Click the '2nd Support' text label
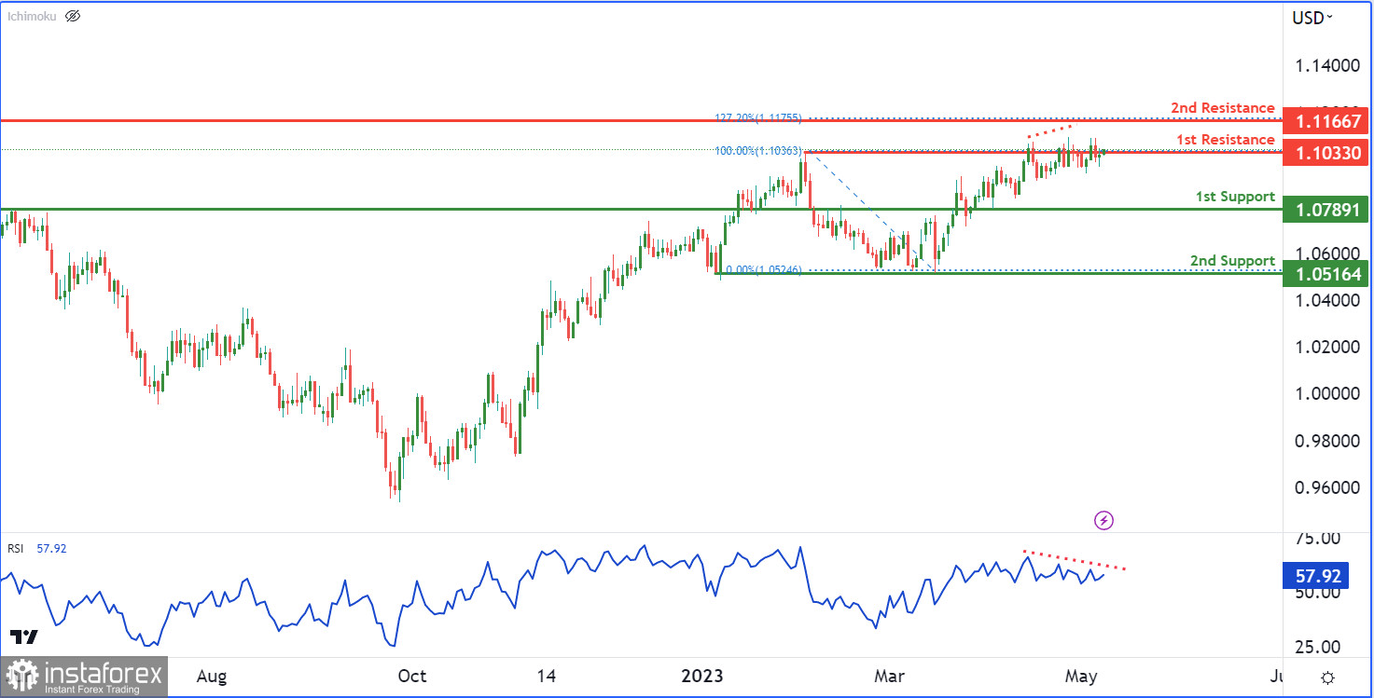The image size is (1374, 698). [x=1232, y=261]
